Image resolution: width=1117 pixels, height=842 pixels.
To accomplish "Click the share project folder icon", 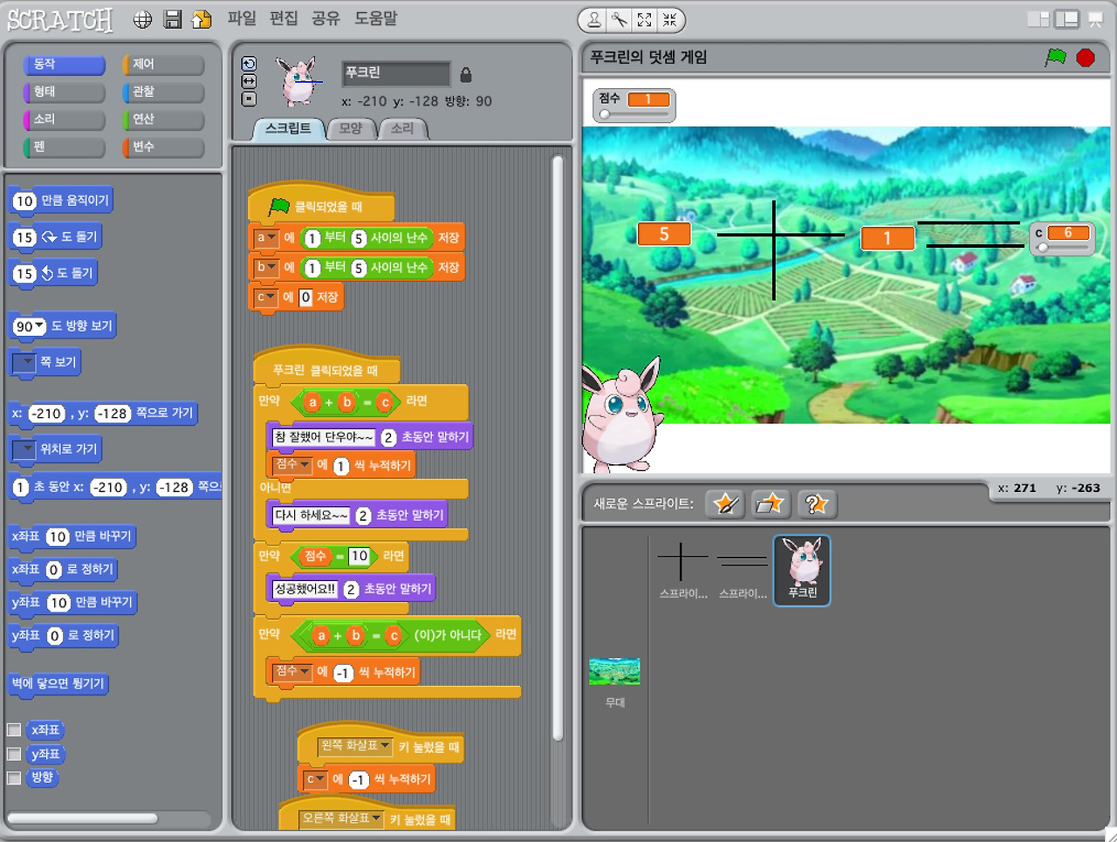I will tap(202, 19).
